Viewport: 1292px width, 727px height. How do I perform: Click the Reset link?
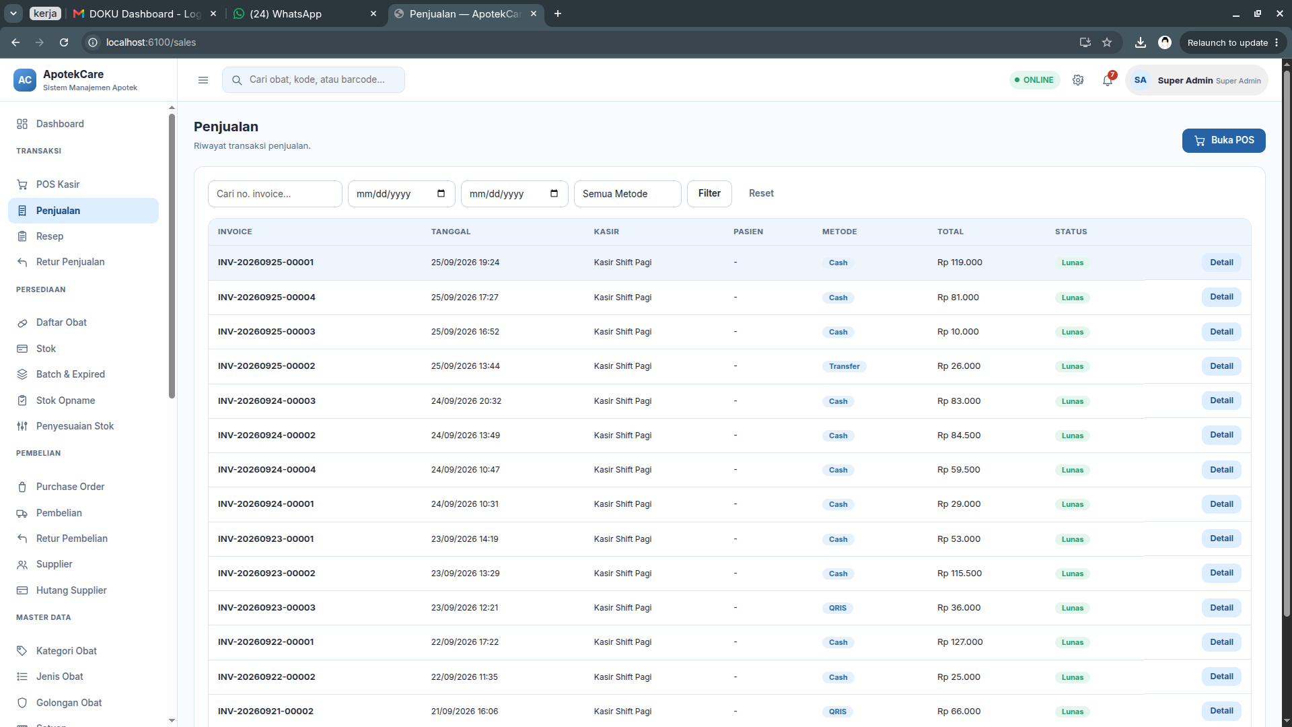(x=761, y=194)
